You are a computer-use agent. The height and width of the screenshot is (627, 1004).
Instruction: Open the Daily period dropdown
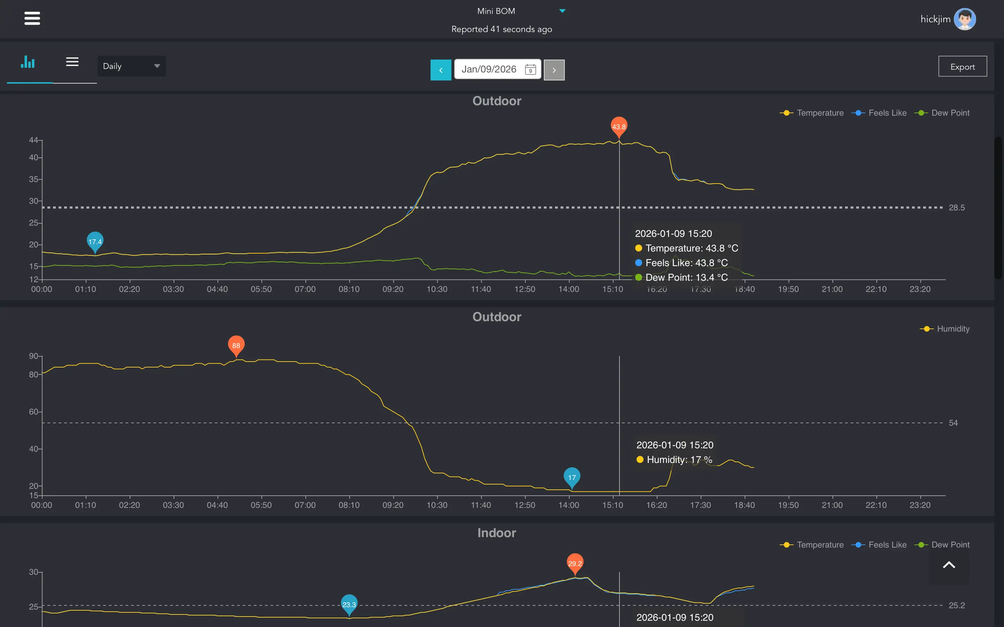[x=131, y=66]
